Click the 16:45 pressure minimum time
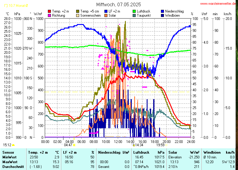 tap(139, 157)
